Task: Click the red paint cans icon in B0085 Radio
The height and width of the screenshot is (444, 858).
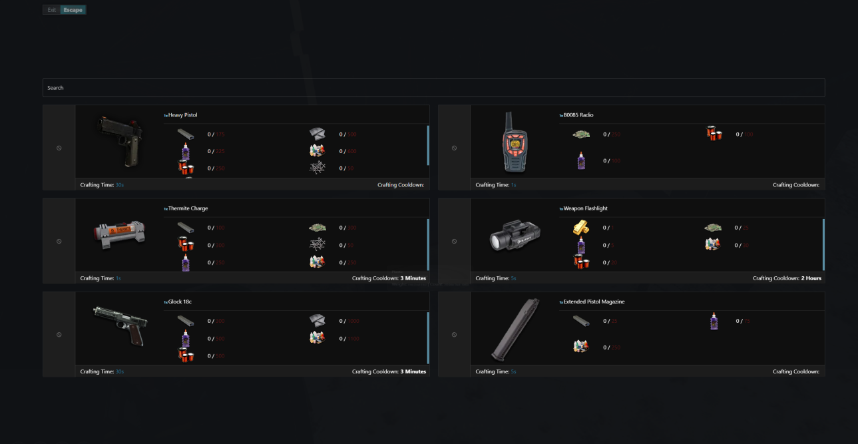Action: click(714, 134)
